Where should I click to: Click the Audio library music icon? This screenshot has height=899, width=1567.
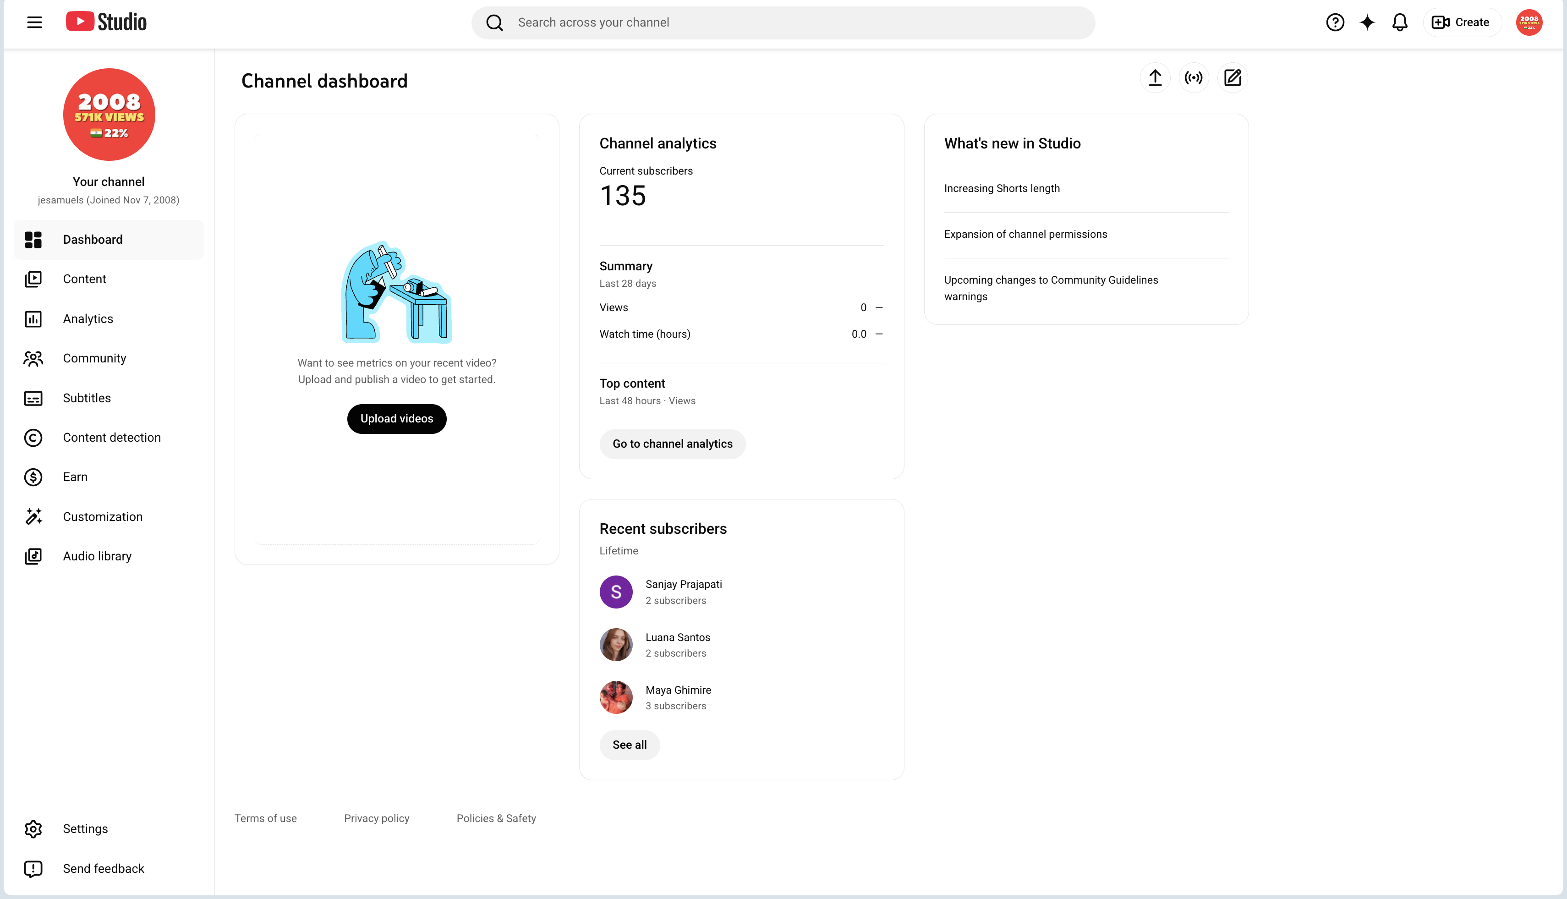coord(33,556)
